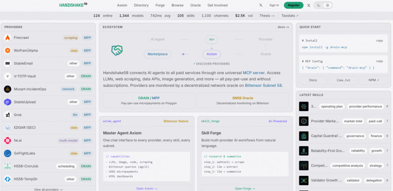The image size is (393, 191).
Task: Select light mode sun toggle
Action: [327, 5]
